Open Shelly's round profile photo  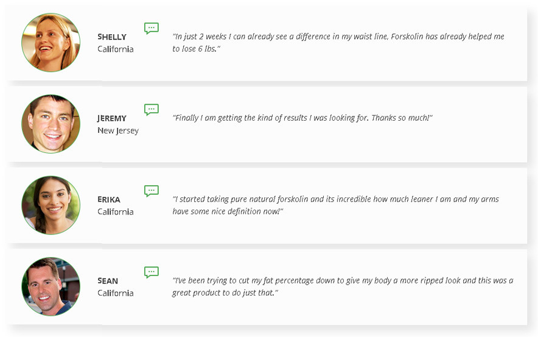(x=51, y=43)
